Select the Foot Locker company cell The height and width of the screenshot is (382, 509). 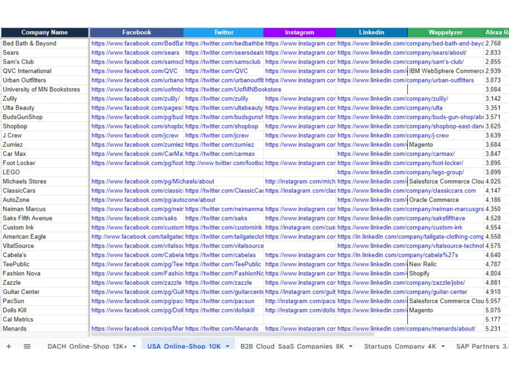[x=44, y=163]
